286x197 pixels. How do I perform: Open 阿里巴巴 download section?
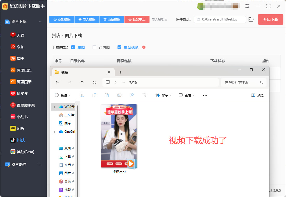tap(21, 70)
